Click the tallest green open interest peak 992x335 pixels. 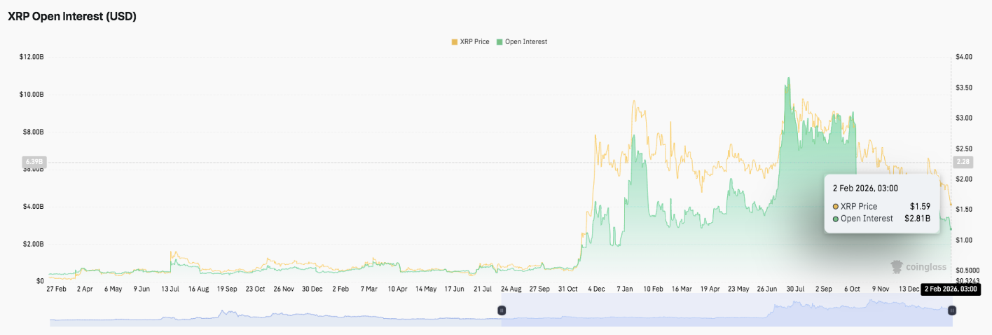789,79
